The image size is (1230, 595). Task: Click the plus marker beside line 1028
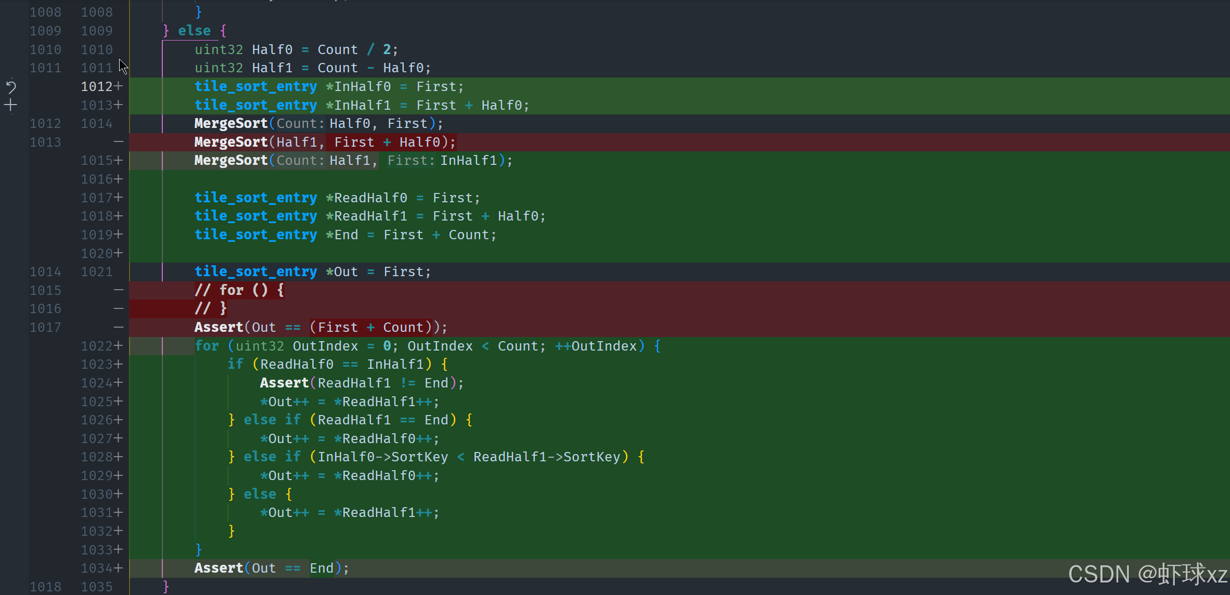(119, 457)
